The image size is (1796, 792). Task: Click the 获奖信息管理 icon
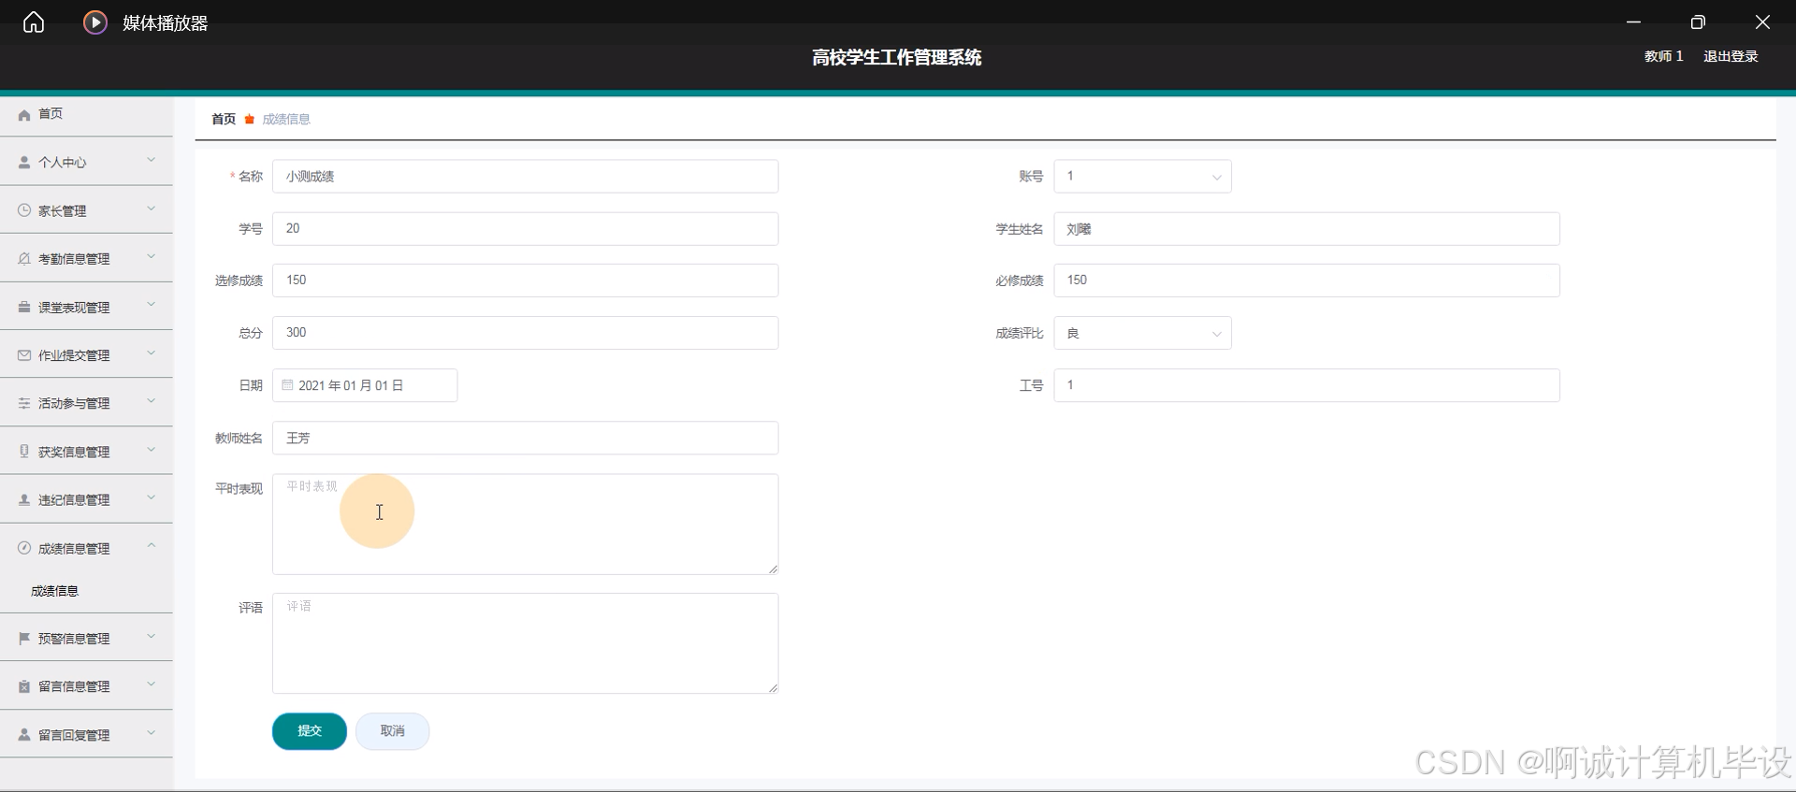(24, 452)
